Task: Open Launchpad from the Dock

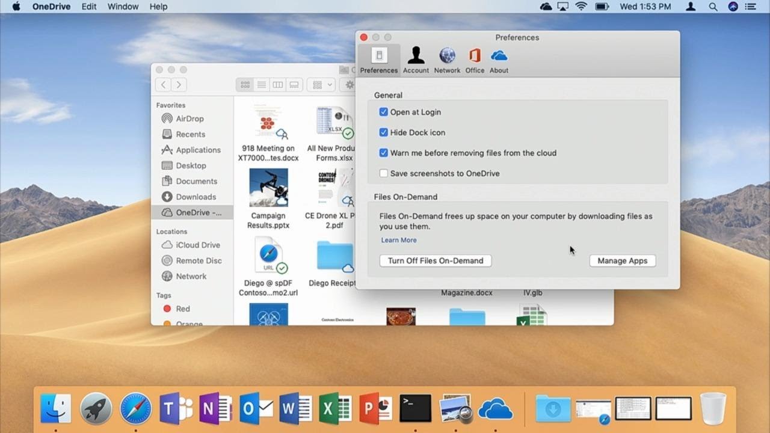Action: 96,409
